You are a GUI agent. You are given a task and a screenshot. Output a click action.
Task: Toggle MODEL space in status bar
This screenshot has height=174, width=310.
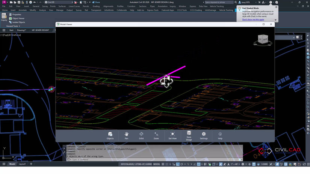click(157, 164)
